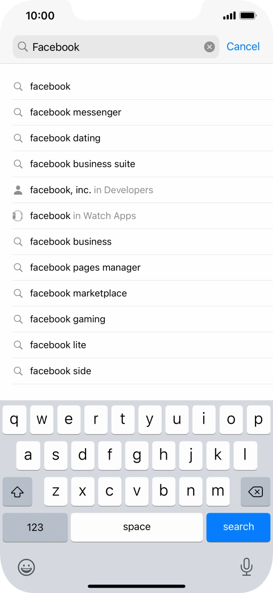
Task: Toggle the Shift key on the keyboard
Action: click(x=17, y=492)
